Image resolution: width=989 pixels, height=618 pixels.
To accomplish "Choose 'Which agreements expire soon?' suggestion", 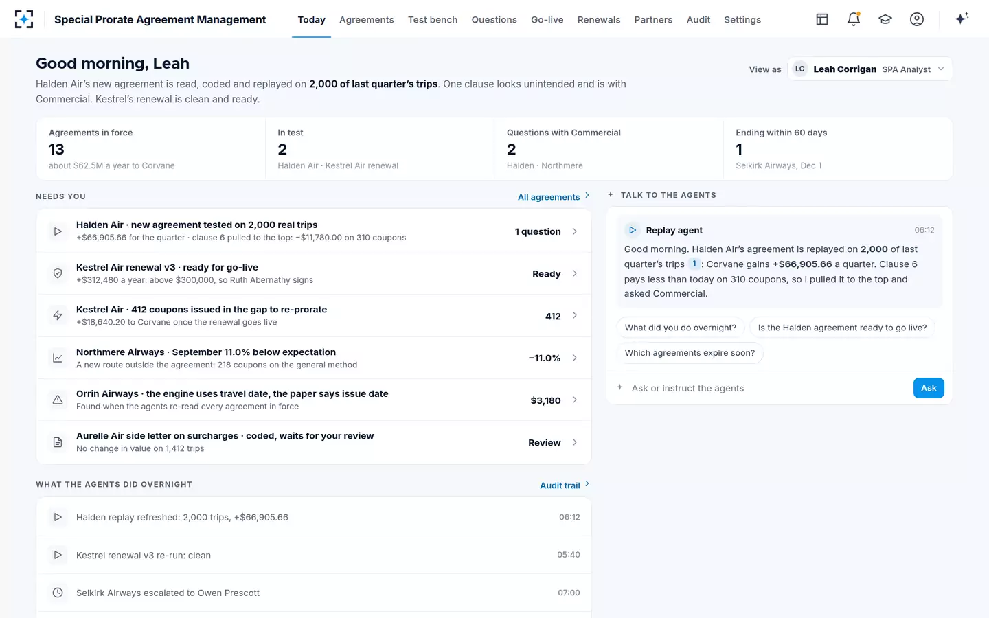I will click(x=690, y=353).
